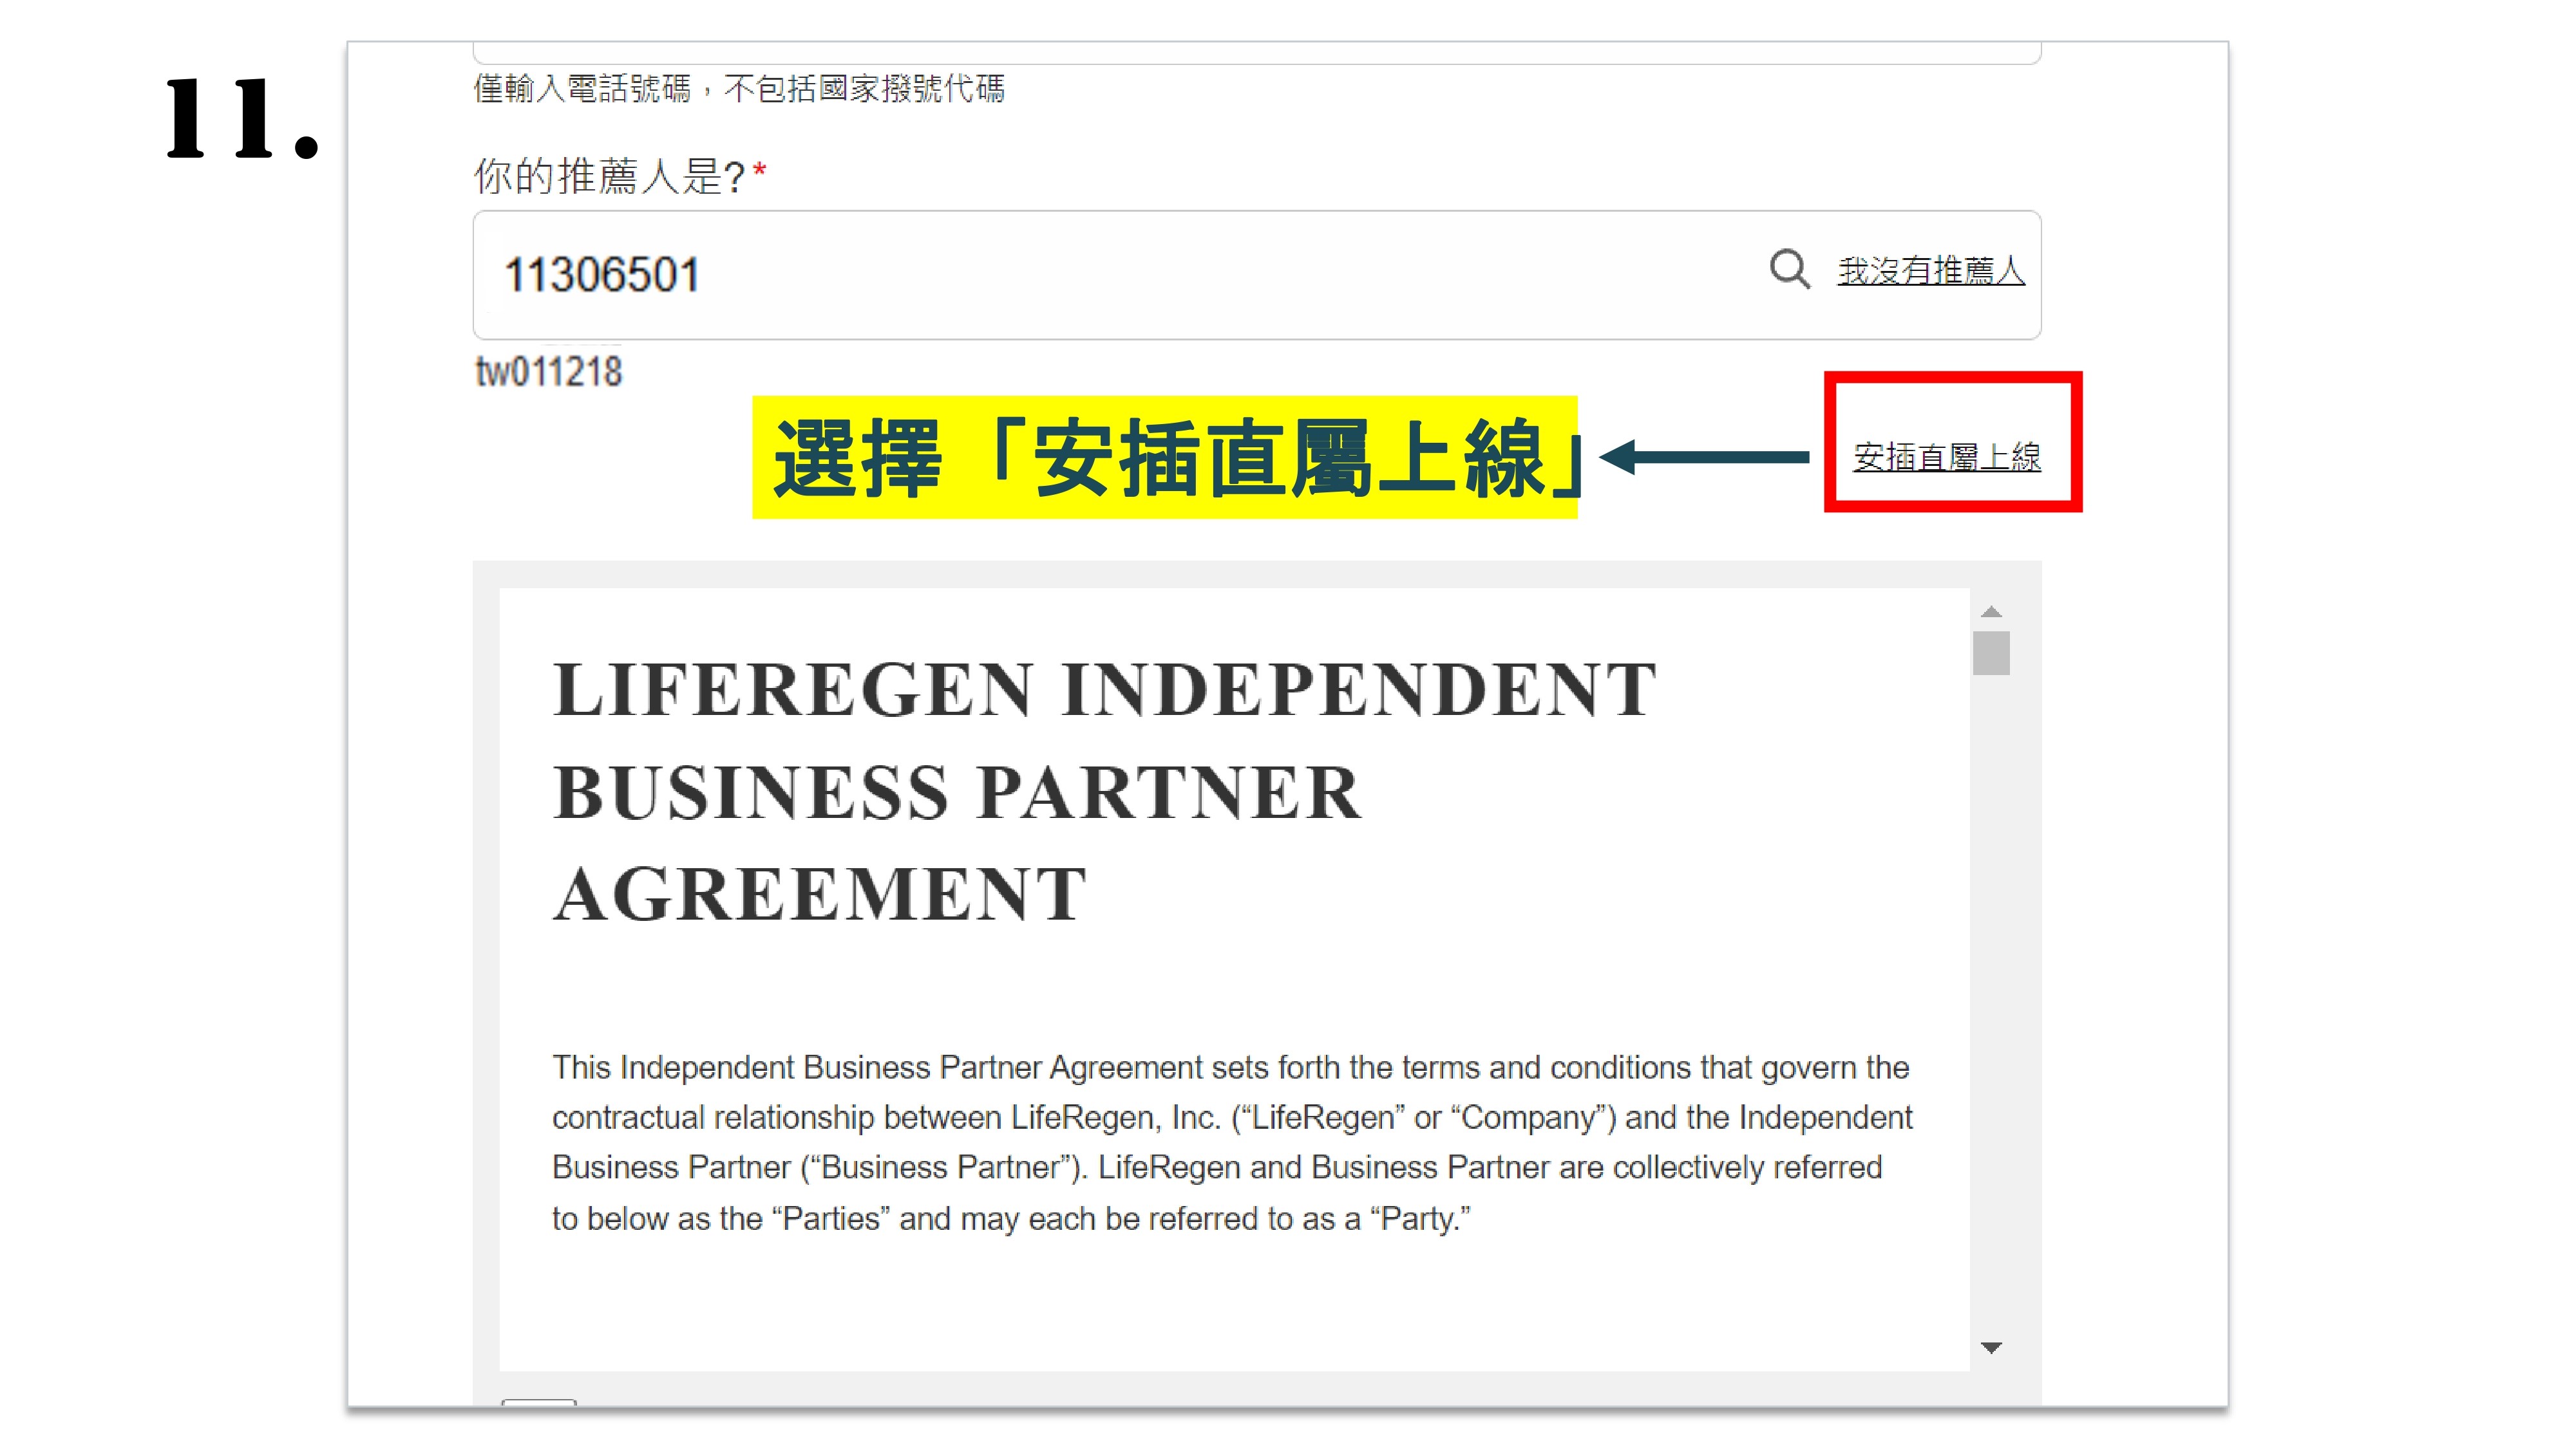
Task: Click the tw011218 text under referrer field
Action: point(548,372)
